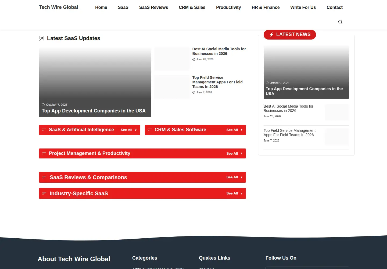Click the Project Management & Productivity heading
Image resolution: width=387 pixels, height=269 pixels.
pyautogui.click(x=89, y=153)
